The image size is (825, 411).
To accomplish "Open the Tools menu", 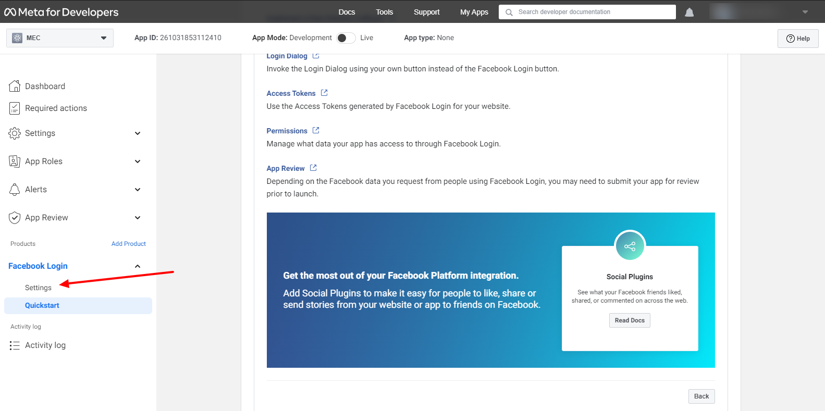I will [385, 12].
